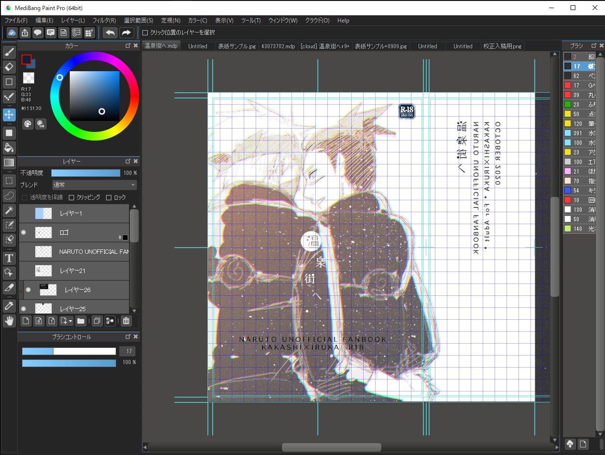605x455 pixels.
Task: Select the Hand pan tool
Action: (x=9, y=321)
